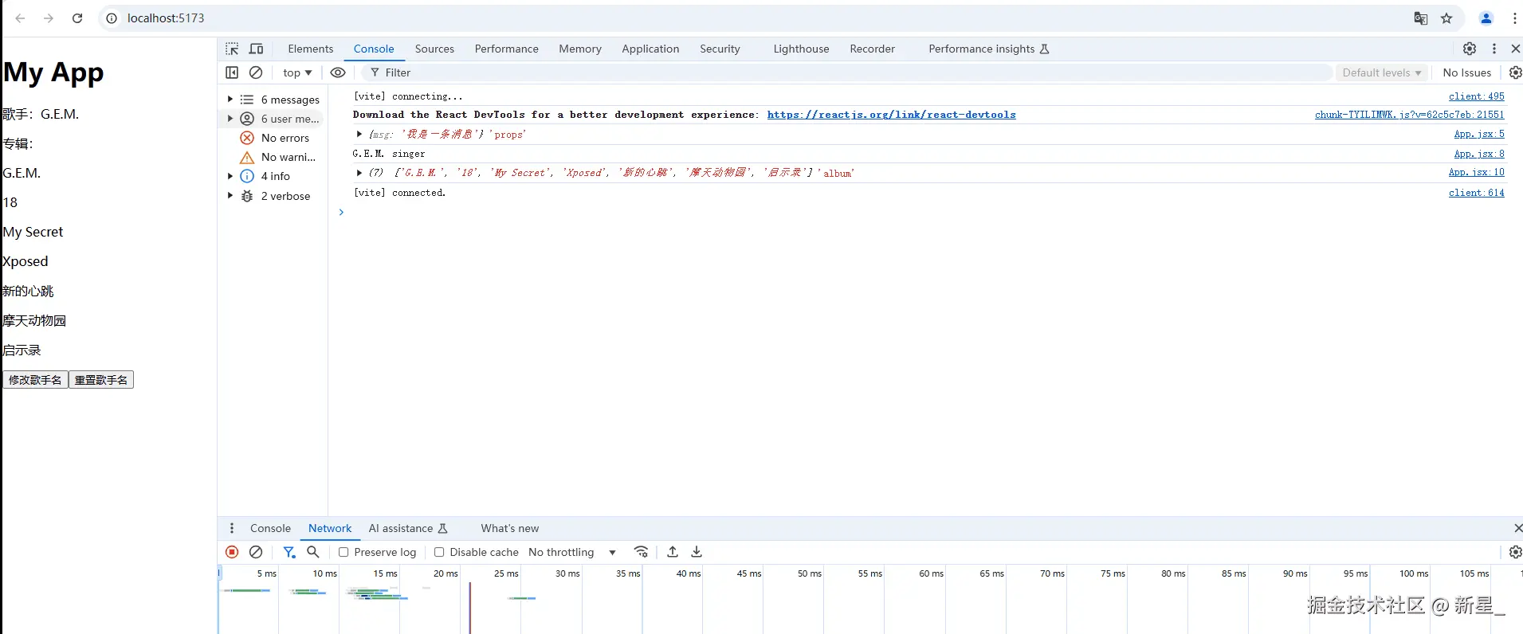Open source link App.jsx:10

click(x=1476, y=172)
